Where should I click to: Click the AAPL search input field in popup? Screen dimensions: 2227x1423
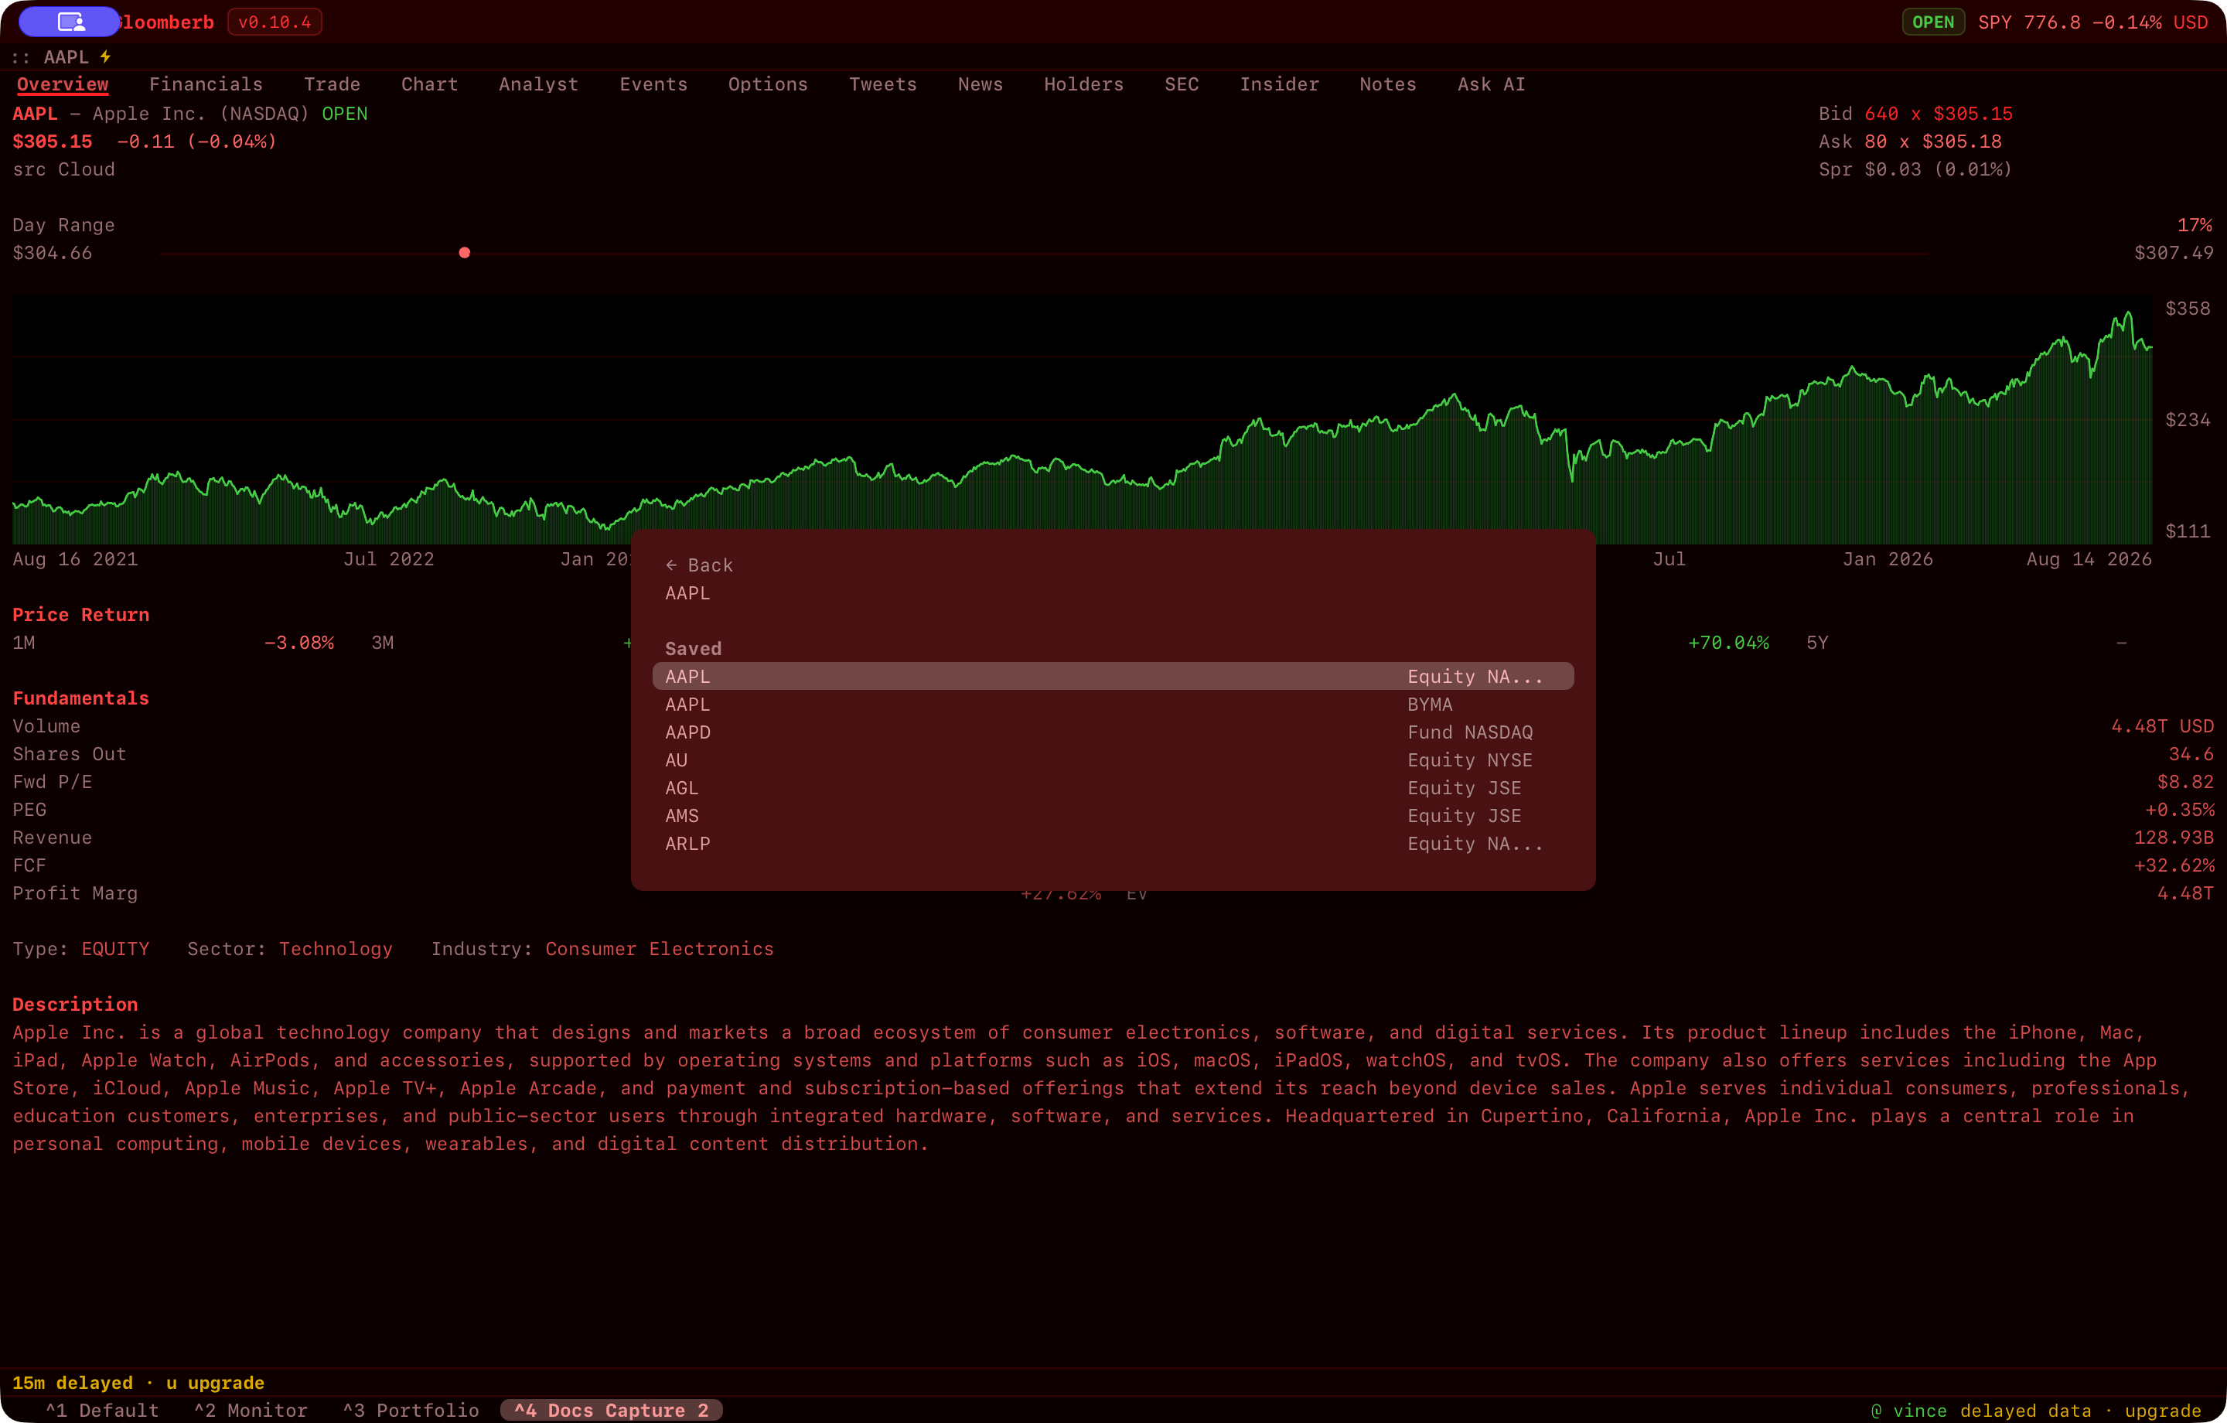pos(1113,593)
